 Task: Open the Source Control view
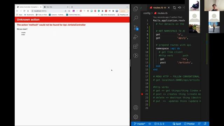pyautogui.click(x=136, y=28)
